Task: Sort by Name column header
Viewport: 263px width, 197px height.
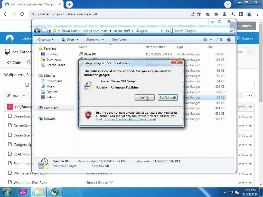Action: click(x=83, y=47)
